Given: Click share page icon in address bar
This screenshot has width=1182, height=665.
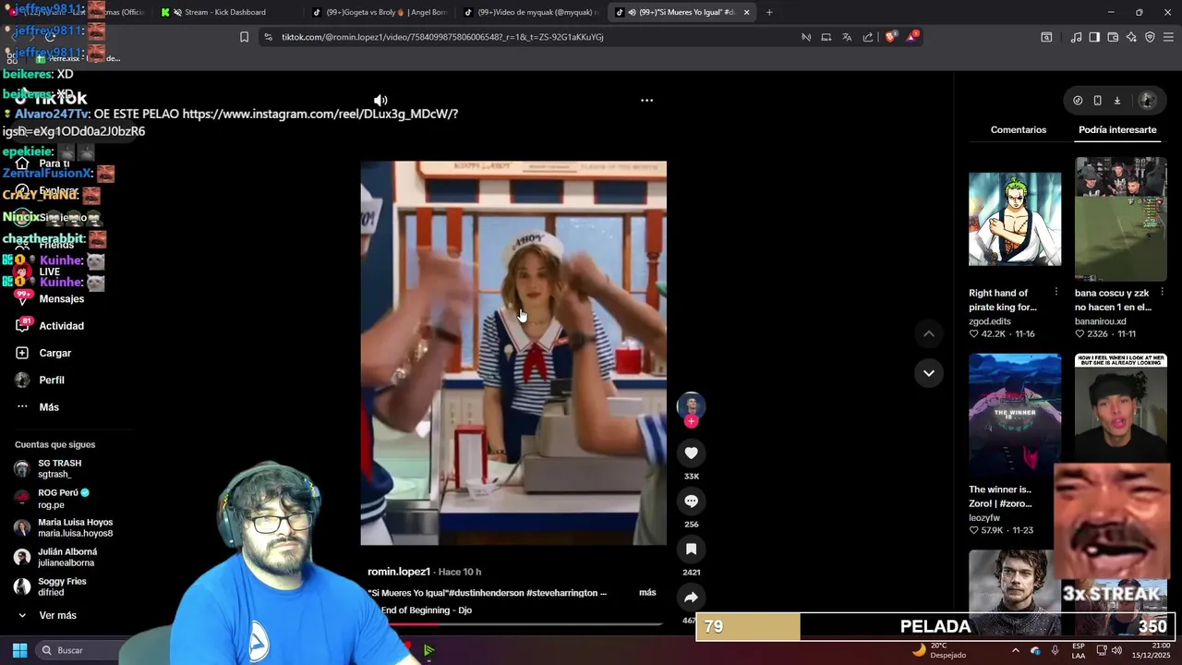Looking at the screenshot, I should coord(868,37).
